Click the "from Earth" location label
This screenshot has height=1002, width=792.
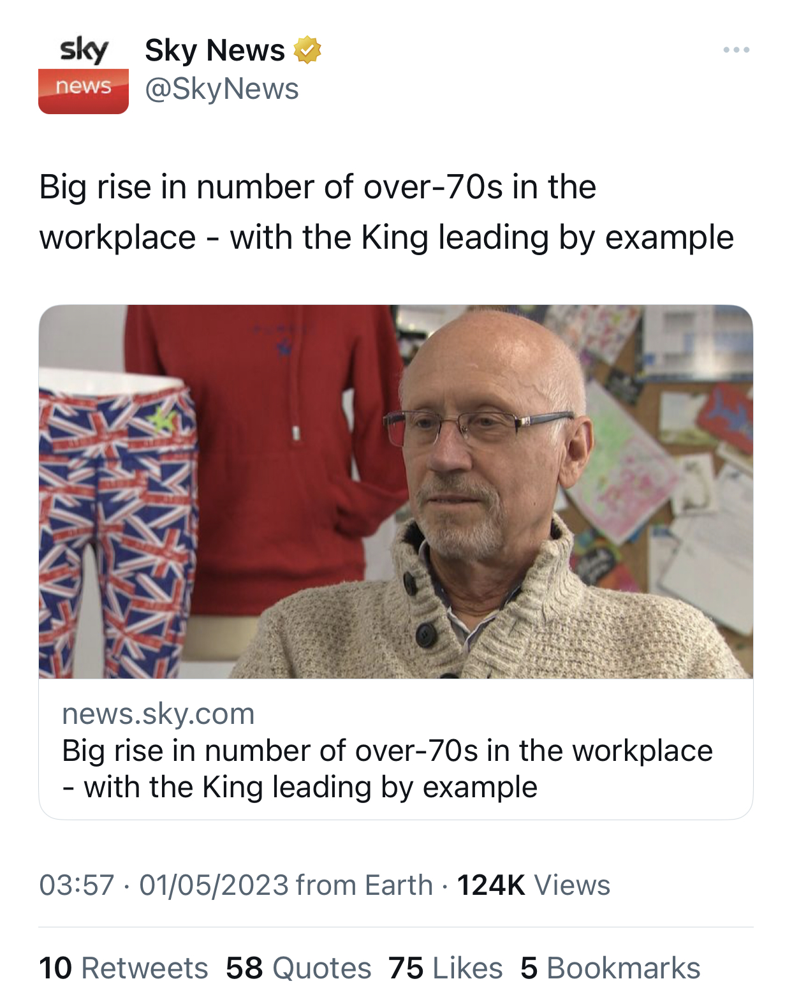pyautogui.click(x=364, y=885)
